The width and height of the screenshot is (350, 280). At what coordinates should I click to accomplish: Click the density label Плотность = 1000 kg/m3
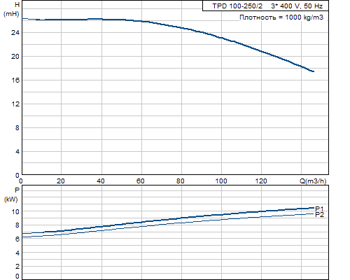(281, 17)
